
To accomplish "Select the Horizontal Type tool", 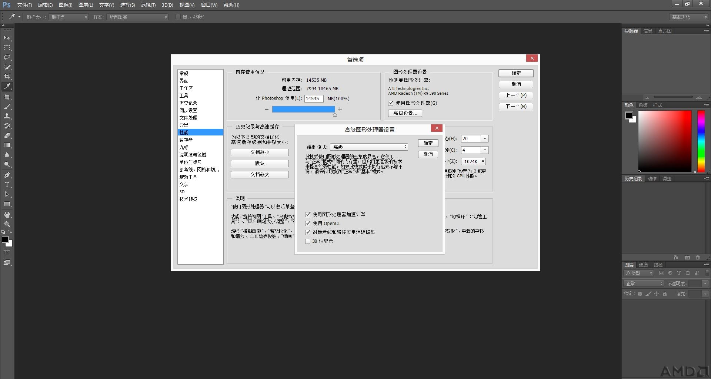I will pos(7,185).
